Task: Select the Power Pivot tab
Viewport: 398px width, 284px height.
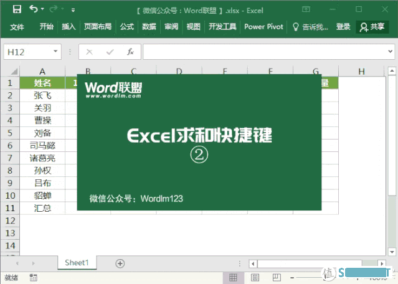Action: [263, 27]
